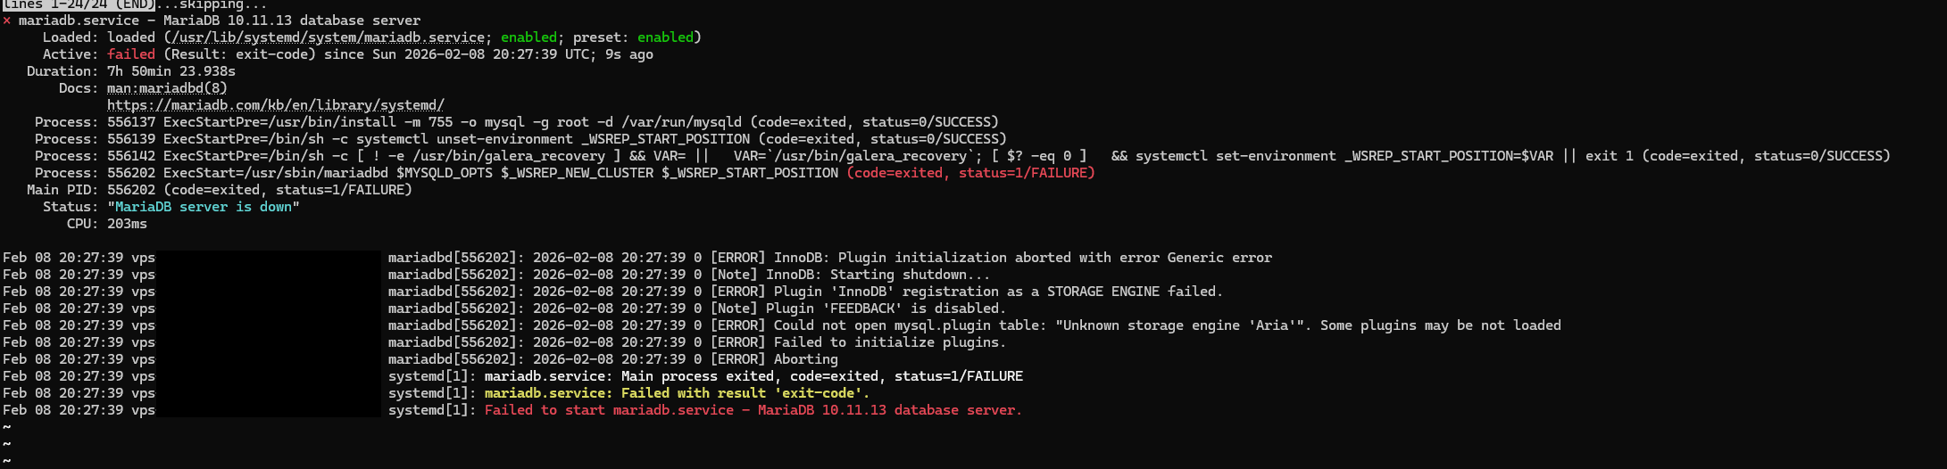Click the green 'enabled' word after the unit file path
The image size is (1947, 469).
pos(528,37)
